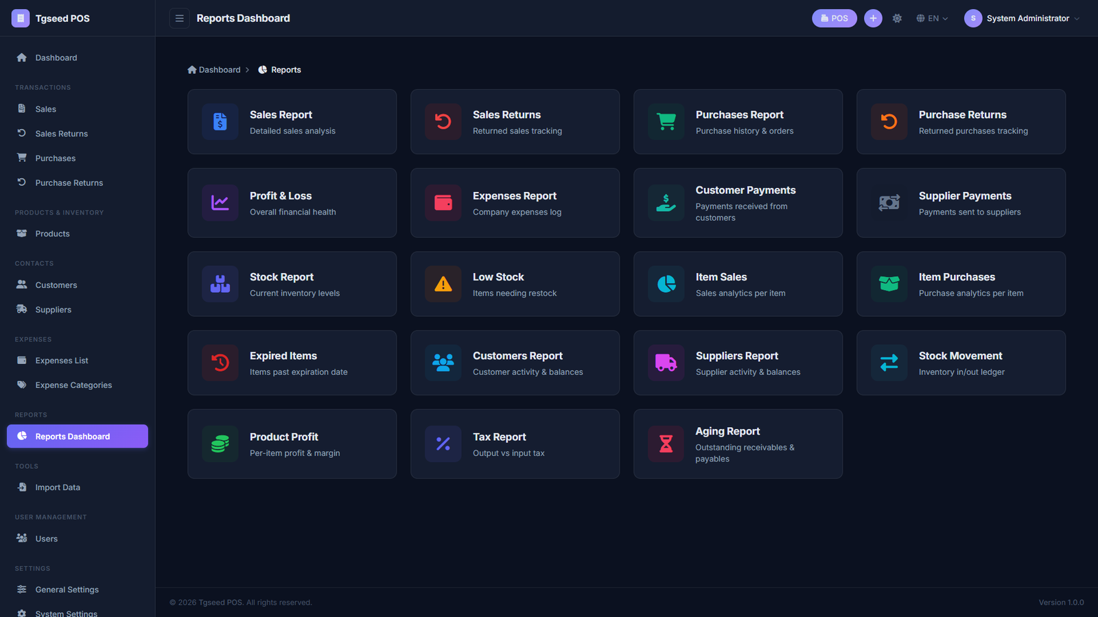Click the System Administrator avatar
Screen dimensions: 1098x617
[x=973, y=19]
